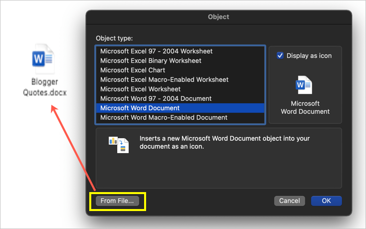Viewport: 366px width, 229px height.
Task: Click the description text about inserting object
Action: (x=228, y=143)
